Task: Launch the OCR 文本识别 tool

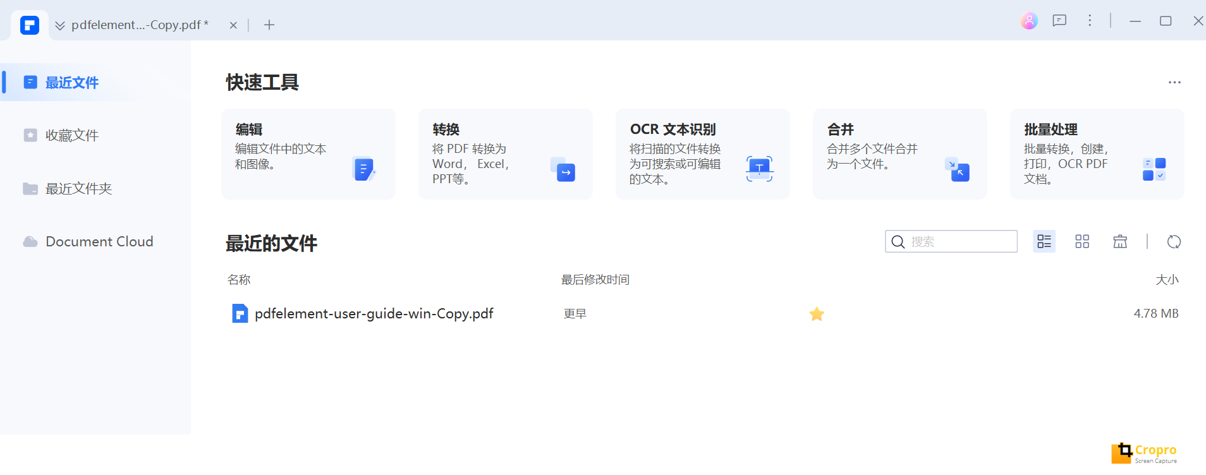Action: coord(703,154)
